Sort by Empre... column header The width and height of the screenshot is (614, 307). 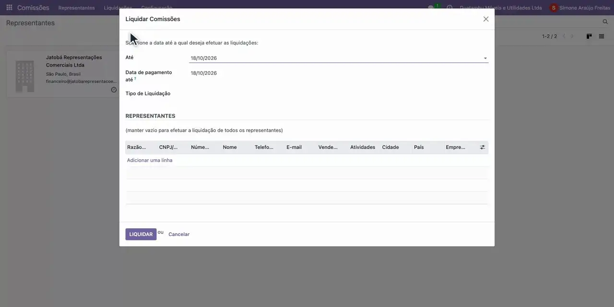pyautogui.click(x=460, y=147)
